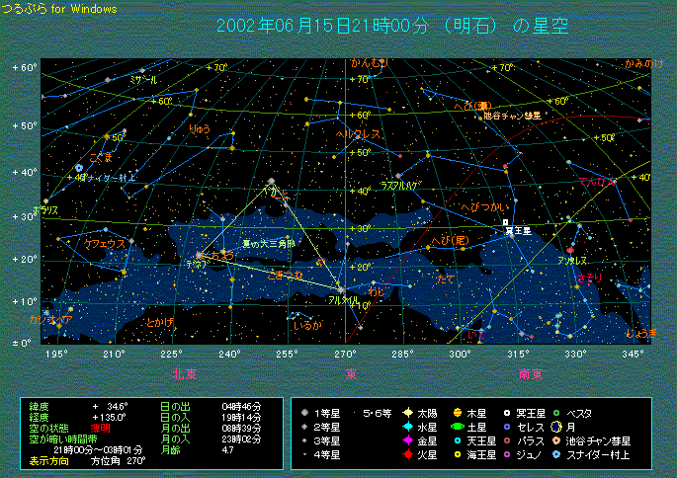This screenshot has height=478, width=677.
Task: Click the 冥王星 legend icon
Action: (507, 413)
